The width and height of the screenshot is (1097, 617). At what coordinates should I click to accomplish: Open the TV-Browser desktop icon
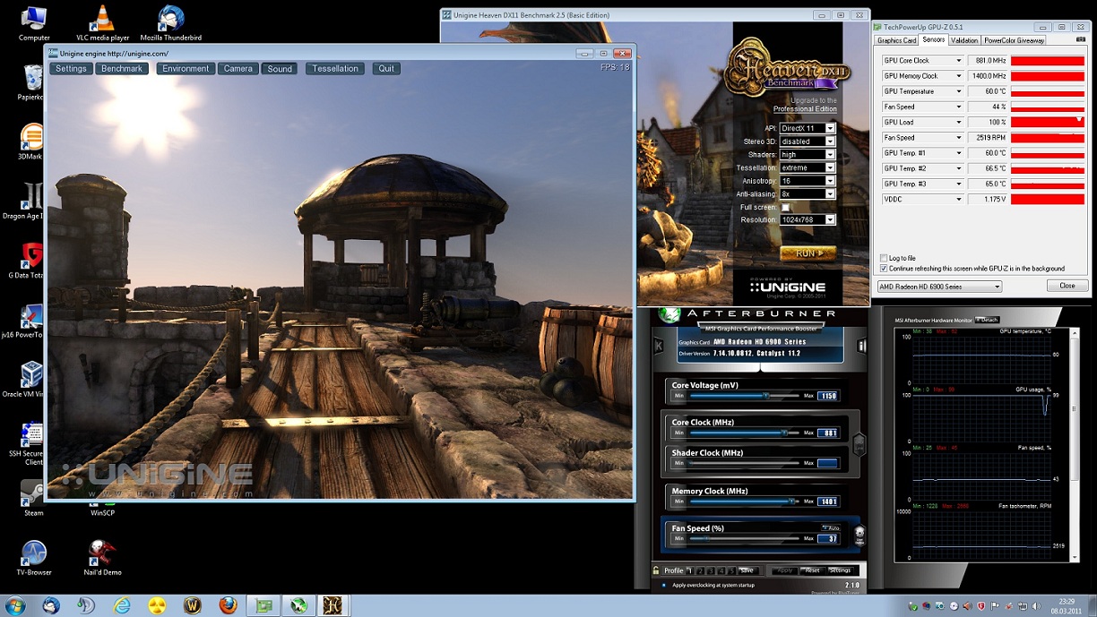(34, 557)
